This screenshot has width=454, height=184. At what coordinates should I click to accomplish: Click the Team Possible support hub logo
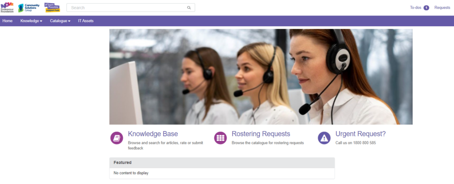pyautogui.click(x=52, y=8)
